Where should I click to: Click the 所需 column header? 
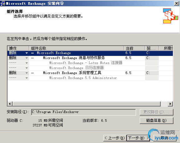(166, 48)
